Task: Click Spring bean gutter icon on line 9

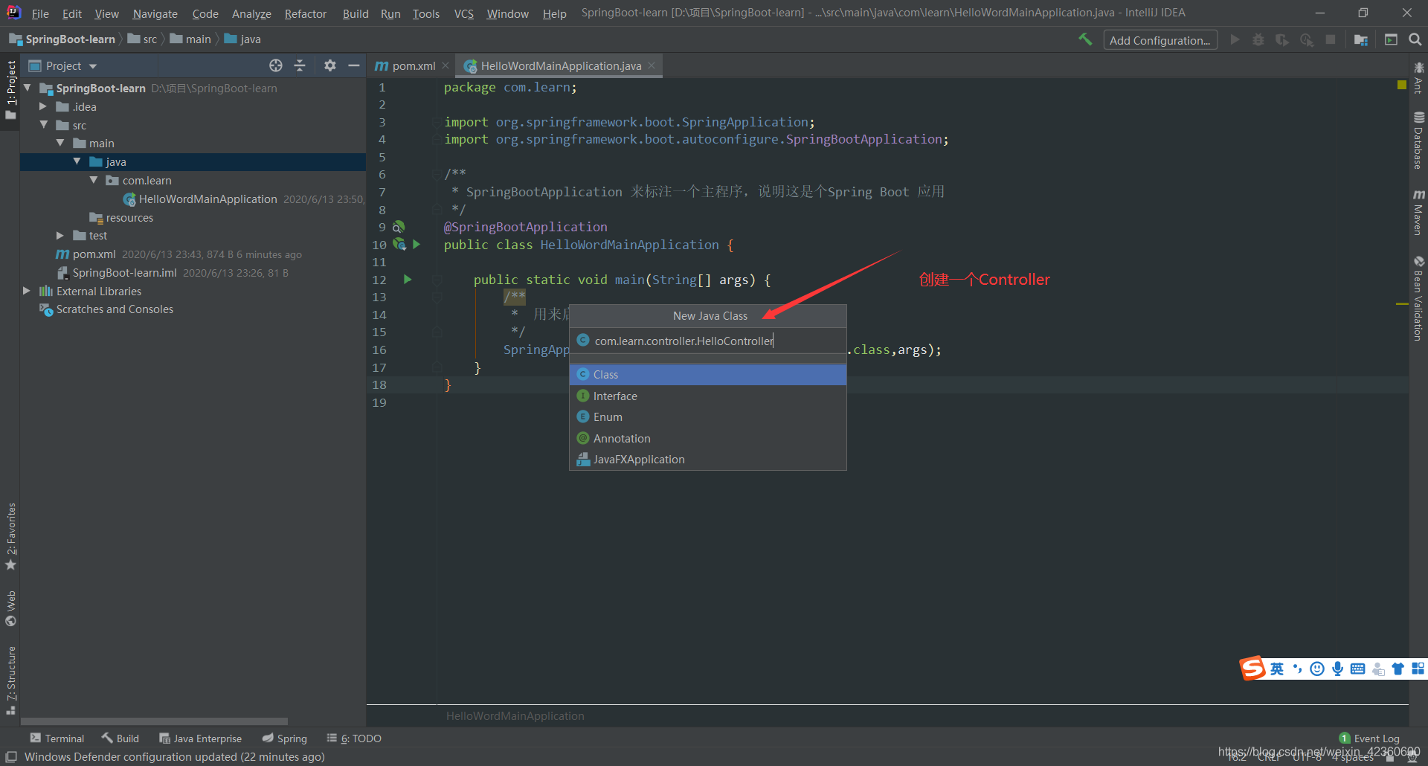Action: point(399,226)
